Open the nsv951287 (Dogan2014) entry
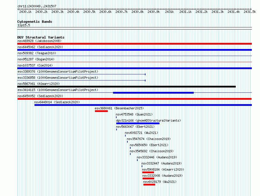 point(36,59)
